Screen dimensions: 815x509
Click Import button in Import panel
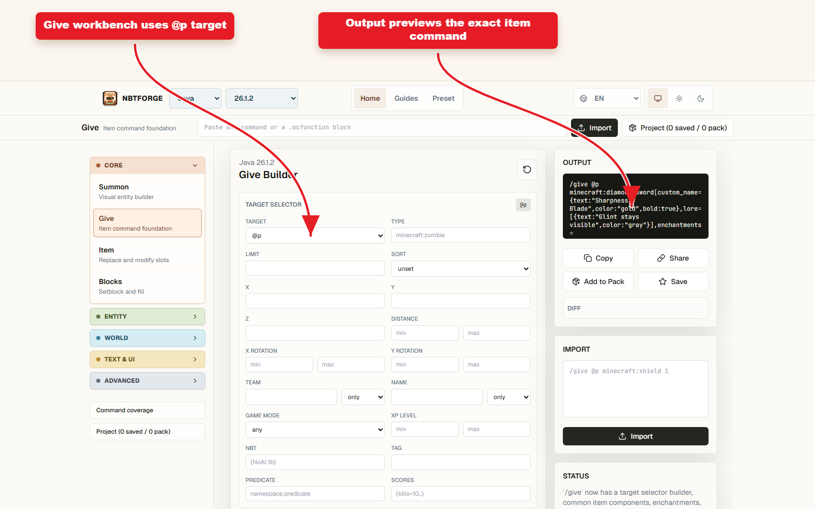point(636,436)
